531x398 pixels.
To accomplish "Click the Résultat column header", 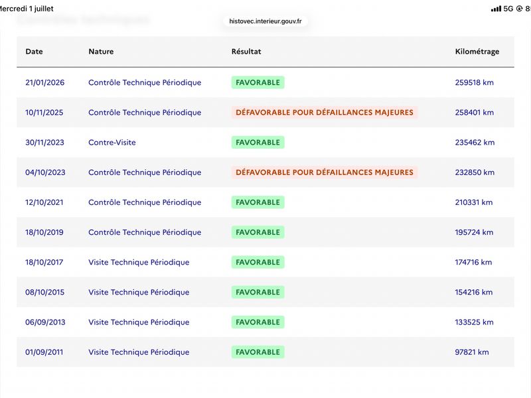I will coord(246,52).
